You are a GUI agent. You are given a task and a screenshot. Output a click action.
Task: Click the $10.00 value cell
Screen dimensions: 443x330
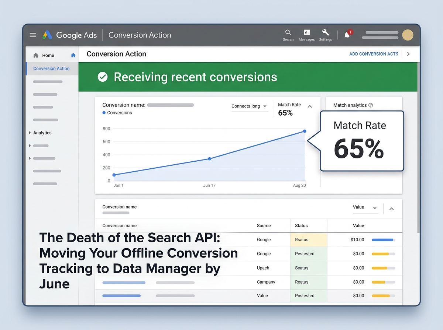357,240
